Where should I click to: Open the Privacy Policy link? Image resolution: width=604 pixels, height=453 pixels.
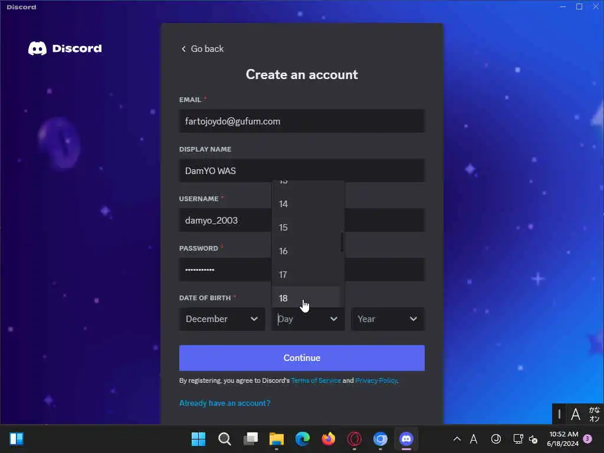point(376,380)
